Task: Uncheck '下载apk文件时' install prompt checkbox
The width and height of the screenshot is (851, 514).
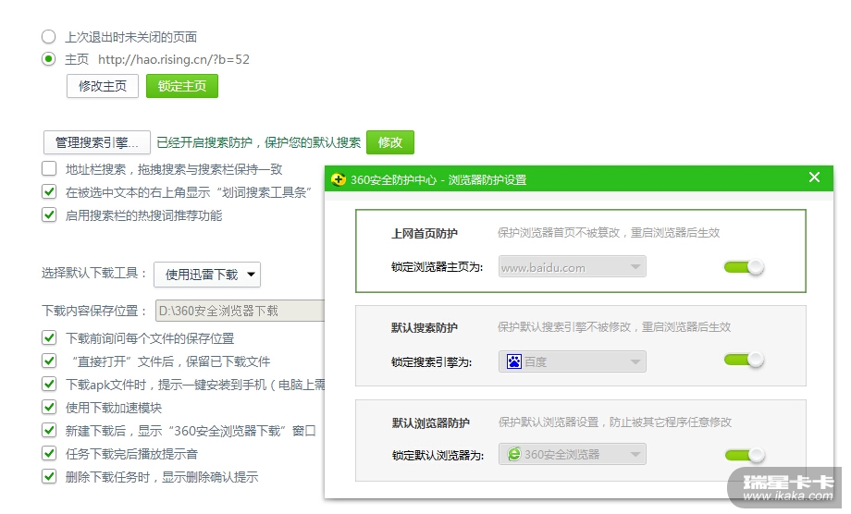Action: click(x=49, y=385)
